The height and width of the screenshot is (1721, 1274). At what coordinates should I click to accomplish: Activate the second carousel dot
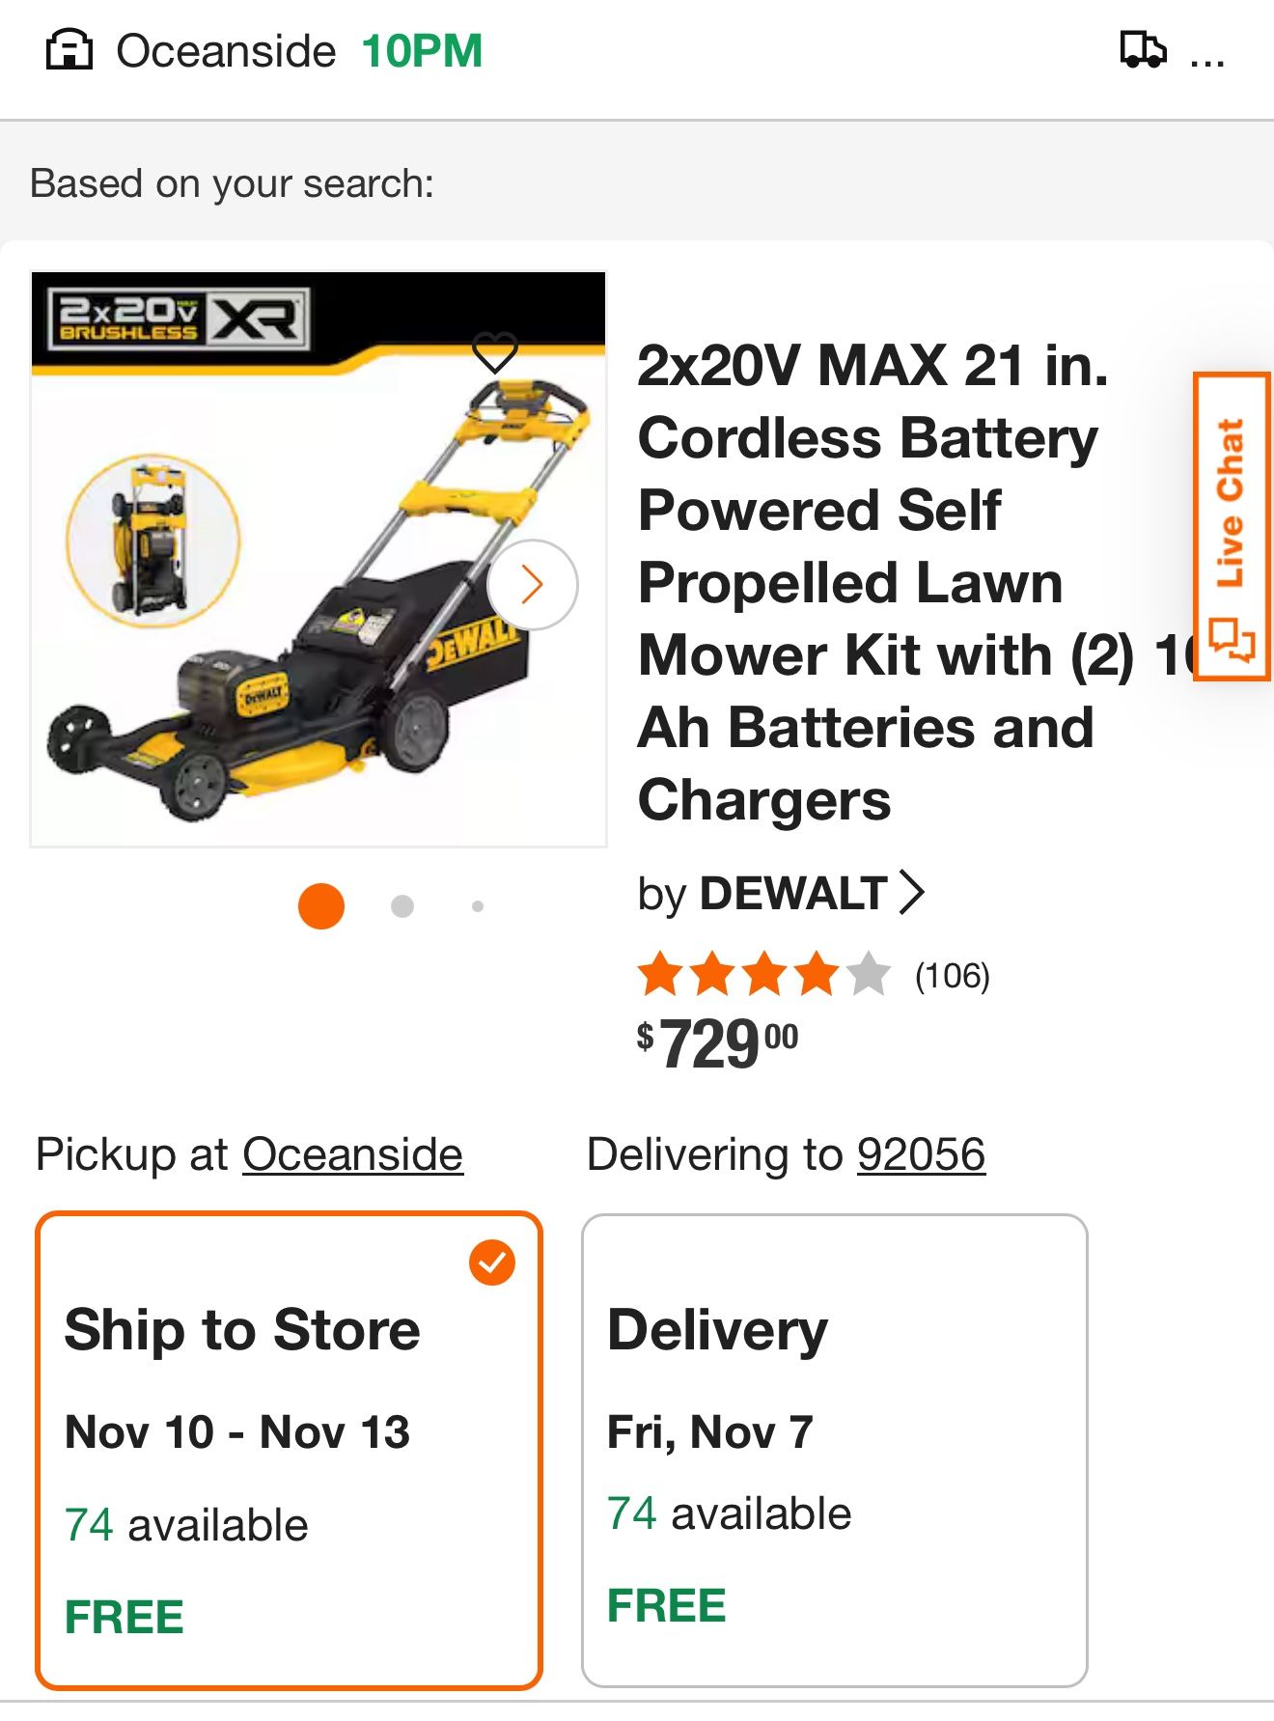tap(402, 906)
